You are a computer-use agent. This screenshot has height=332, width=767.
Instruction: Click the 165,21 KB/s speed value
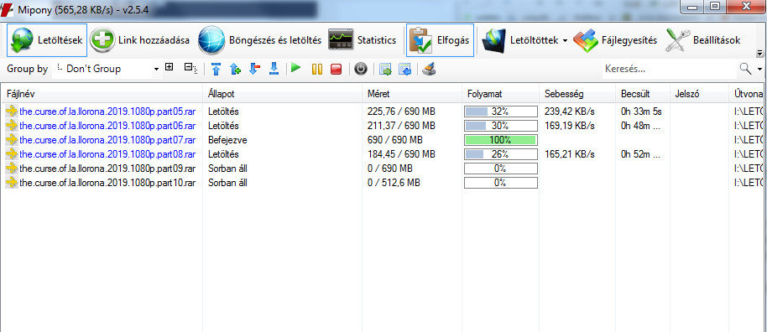(x=570, y=154)
